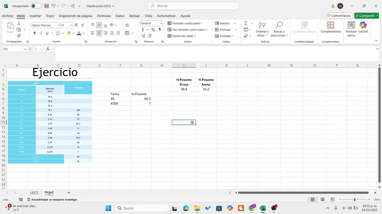Click the cell borders icon

58,33
